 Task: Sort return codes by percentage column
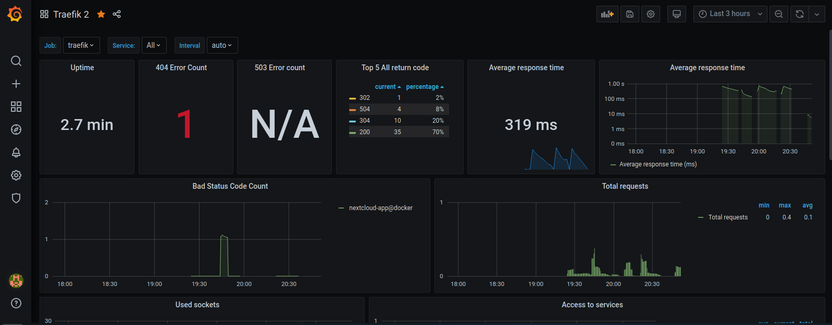click(425, 87)
